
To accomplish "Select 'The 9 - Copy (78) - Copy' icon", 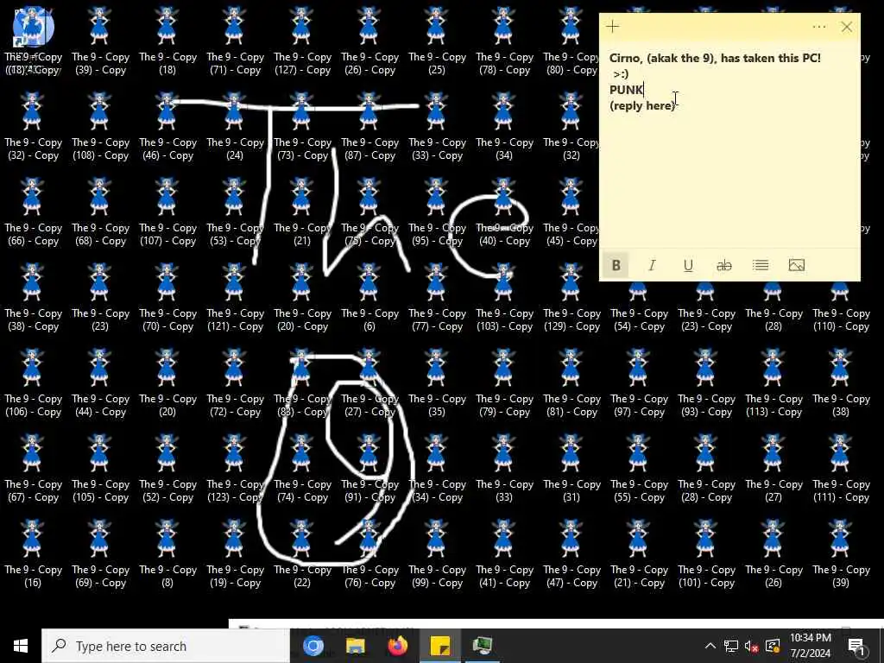I will [x=504, y=41].
